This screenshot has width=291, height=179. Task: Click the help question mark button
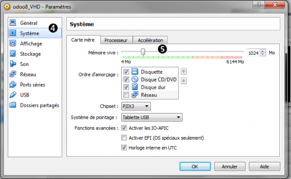pyautogui.click(x=259, y=5)
